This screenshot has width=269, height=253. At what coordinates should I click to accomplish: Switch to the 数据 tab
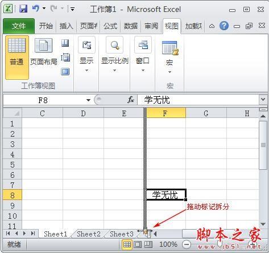click(x=131, y=26)
